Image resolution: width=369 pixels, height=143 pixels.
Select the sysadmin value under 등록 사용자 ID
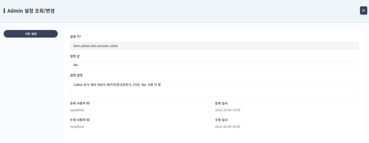pos(77,110)
